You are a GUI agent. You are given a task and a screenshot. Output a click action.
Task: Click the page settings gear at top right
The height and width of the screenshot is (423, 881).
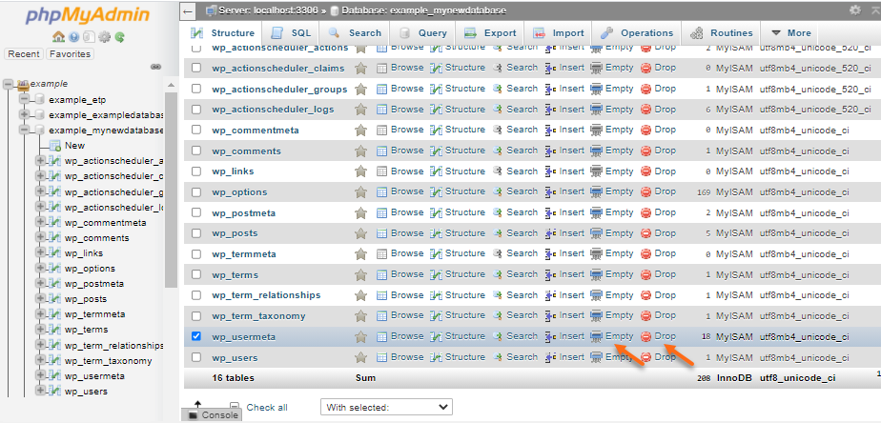pos(855,10)
